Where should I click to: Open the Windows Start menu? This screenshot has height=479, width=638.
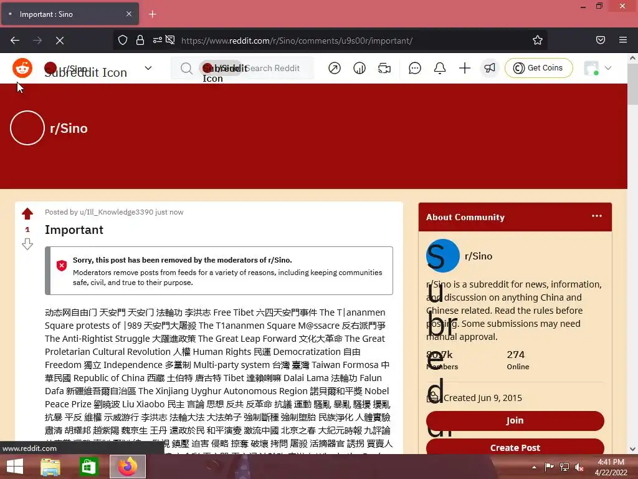15,467
